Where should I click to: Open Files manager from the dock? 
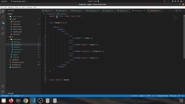4,101
